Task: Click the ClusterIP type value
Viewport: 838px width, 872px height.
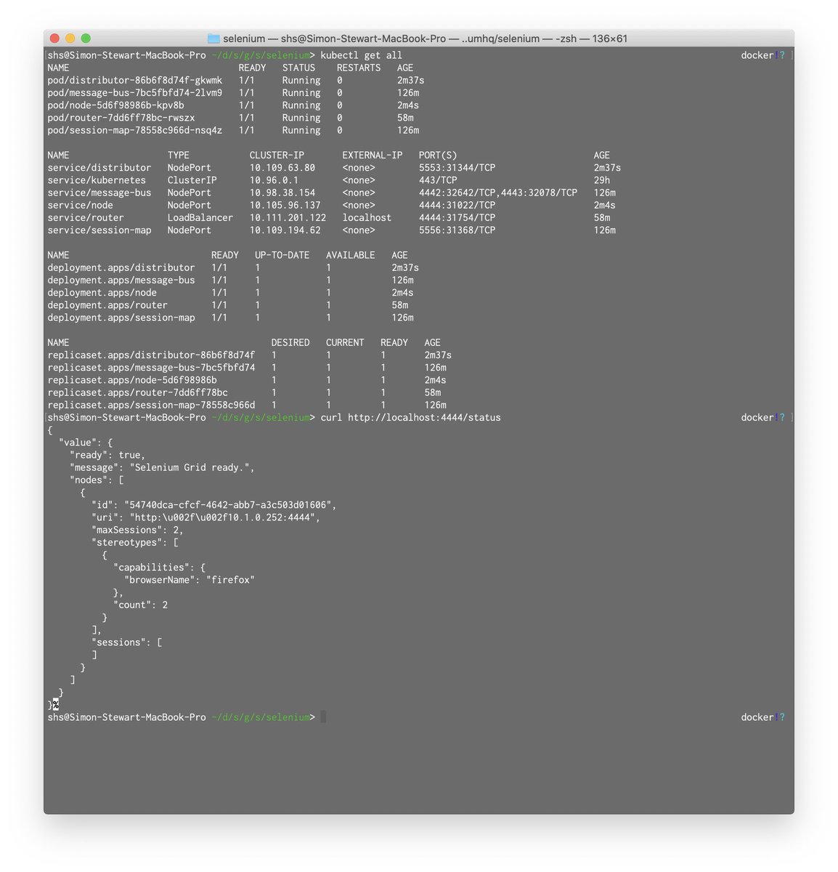Action: click(192, 180)
